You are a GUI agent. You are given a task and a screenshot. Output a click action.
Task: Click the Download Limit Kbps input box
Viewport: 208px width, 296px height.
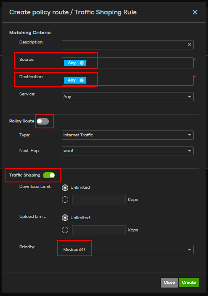pyautogui.click(x=99, y=200)
